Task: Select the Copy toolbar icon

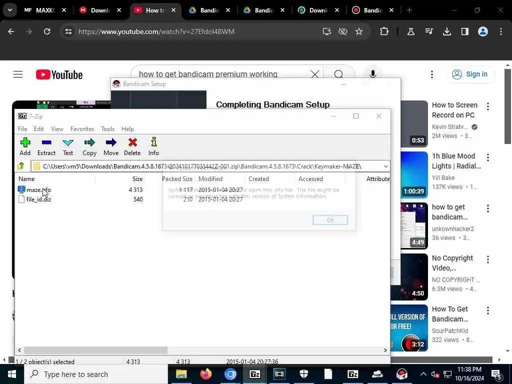Action: click(x=89, y=146)
